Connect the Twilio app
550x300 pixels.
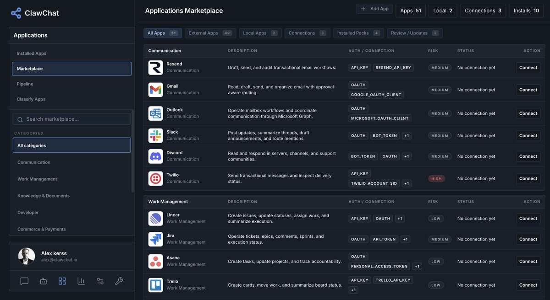pos(528,178)
